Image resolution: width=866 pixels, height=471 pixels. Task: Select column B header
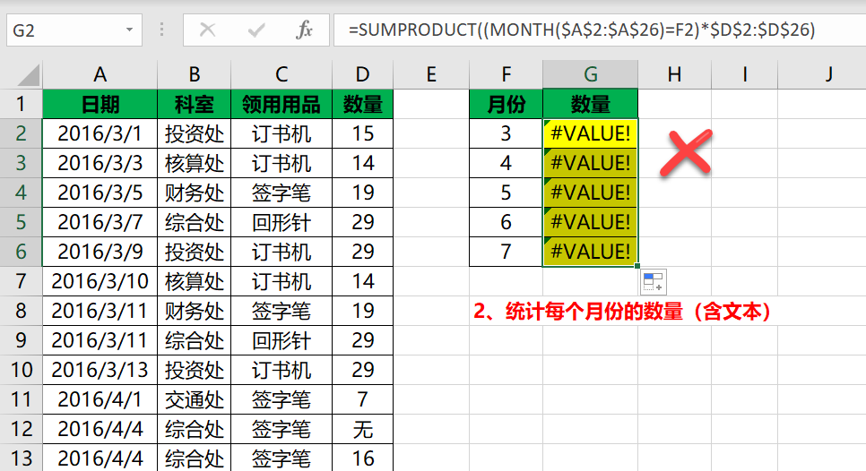(194, 74)
